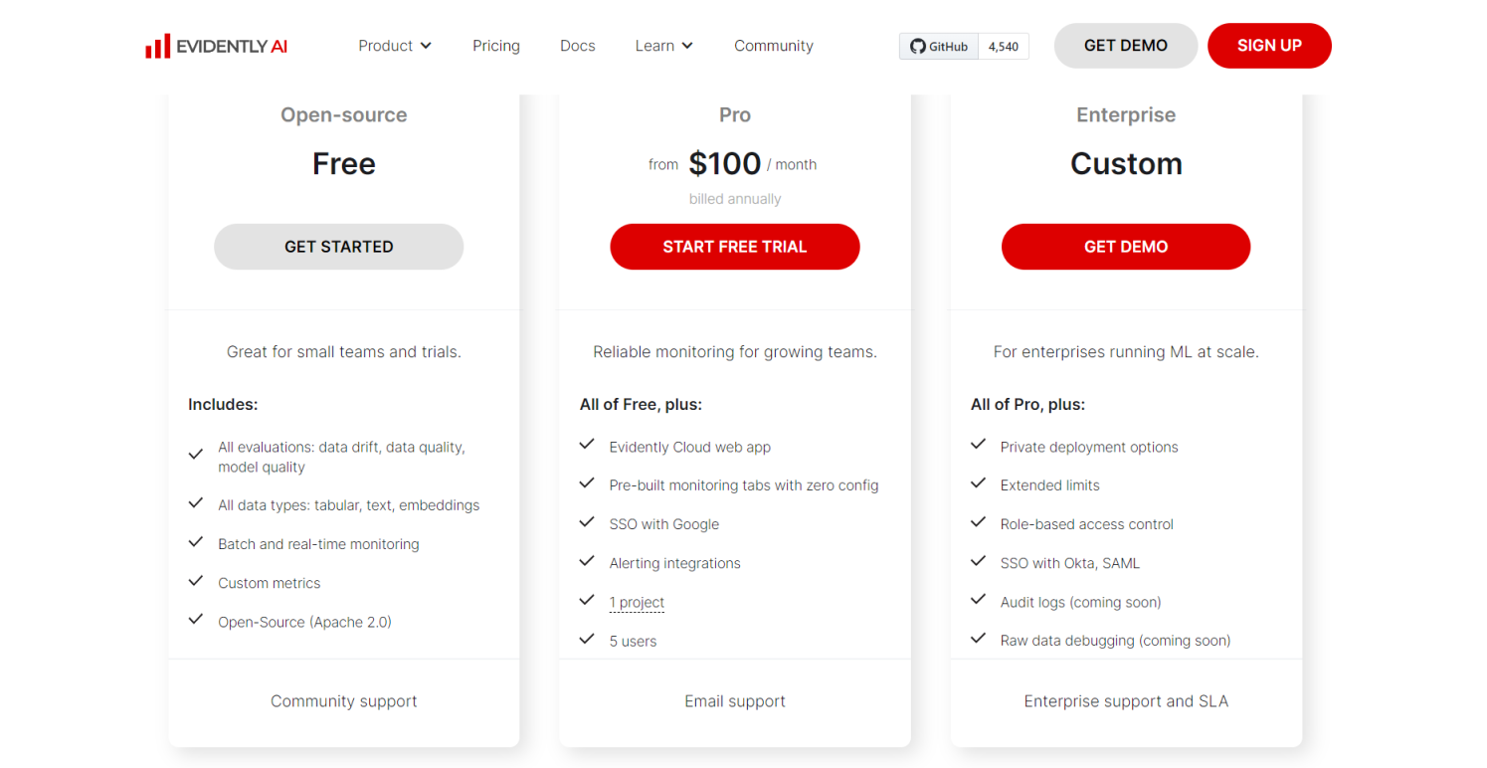Click checkmark next to Private deployment options

click(979, 445)
